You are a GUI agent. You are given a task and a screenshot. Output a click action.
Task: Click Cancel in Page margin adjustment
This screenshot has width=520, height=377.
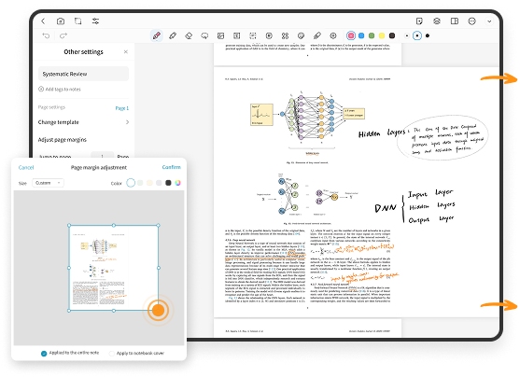pos(26,167)
